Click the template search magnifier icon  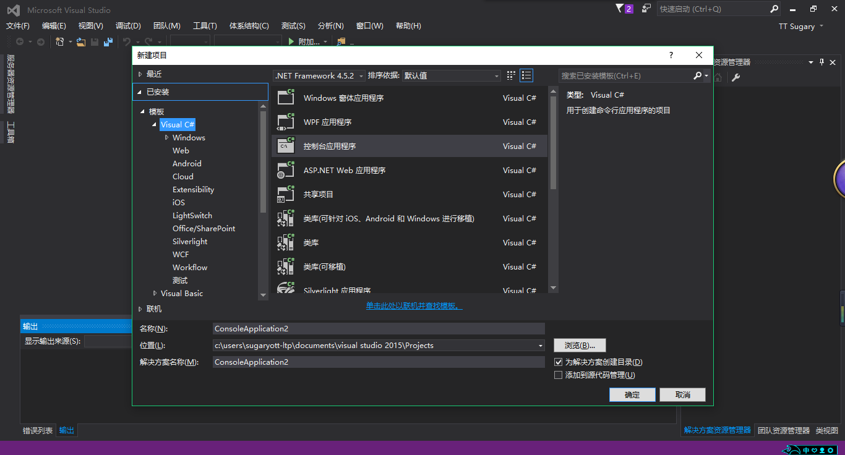pos(698,75)
